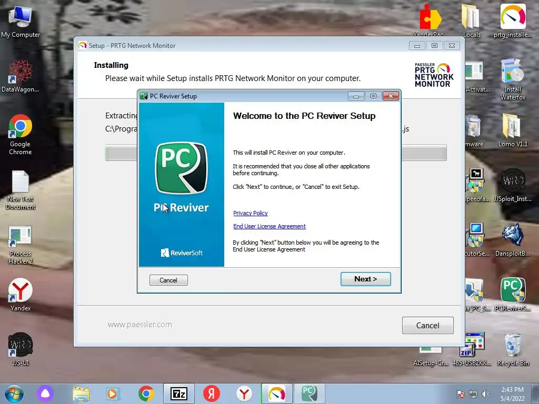Cancel the PC Reviver Setup dialog
This screenshot has width=539, height=404.
(x=168, y=280)
